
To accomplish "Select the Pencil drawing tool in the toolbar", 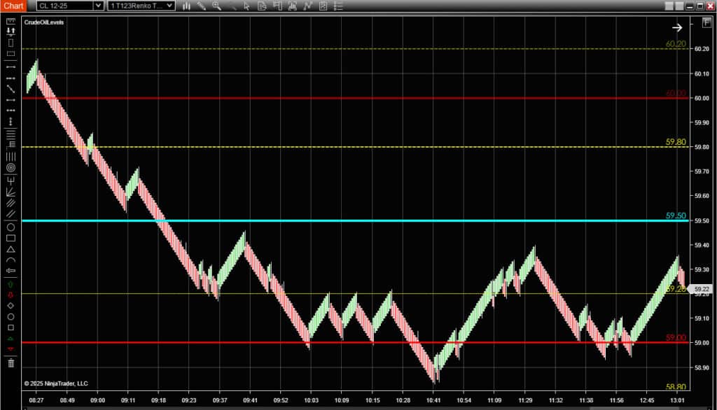I will [x=202, y=6].
